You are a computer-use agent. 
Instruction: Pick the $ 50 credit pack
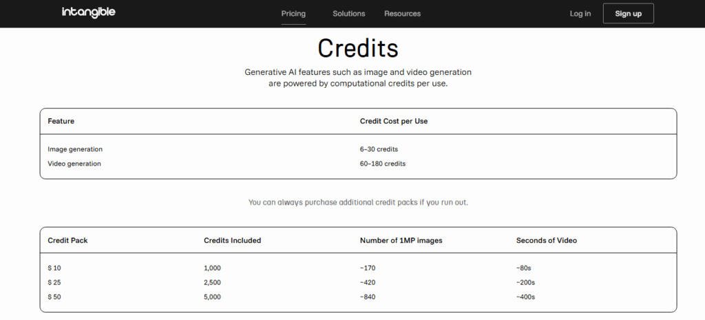(55, 297)
